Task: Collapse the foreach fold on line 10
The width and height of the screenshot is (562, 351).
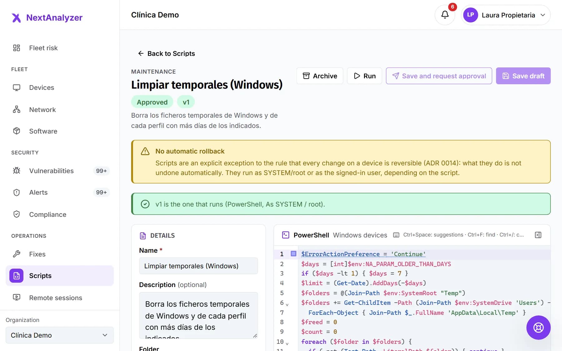Action: 287,344
